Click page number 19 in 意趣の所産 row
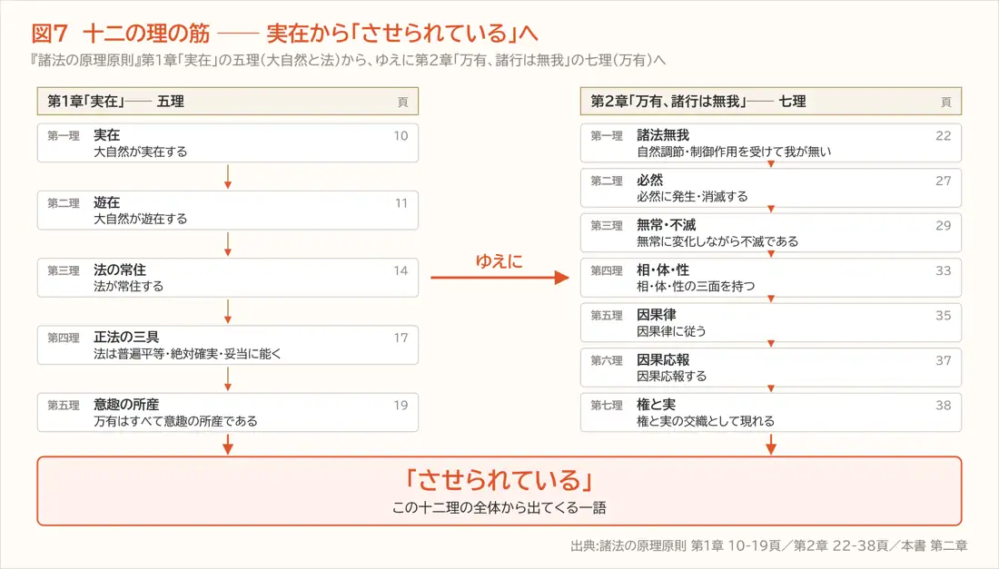Viewport: 999px width, 569px height. [401, 406]
